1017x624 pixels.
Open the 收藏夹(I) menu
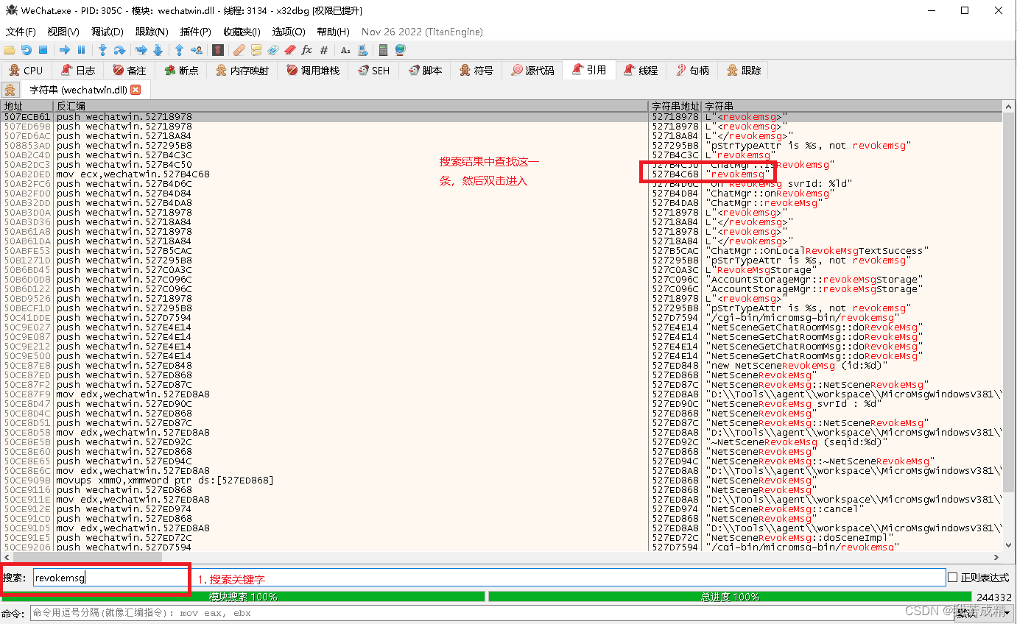pos(242,32)
